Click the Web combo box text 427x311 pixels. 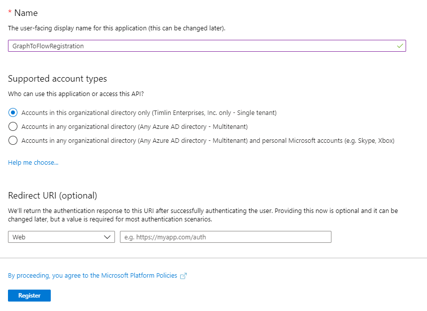click(x=19, y=237)
